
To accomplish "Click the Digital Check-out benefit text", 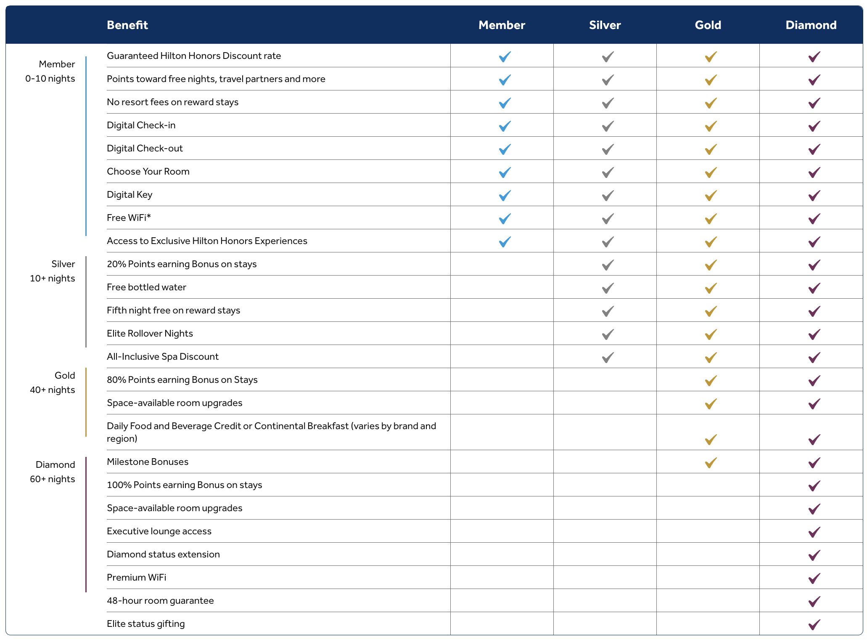I will click(145, 148).
